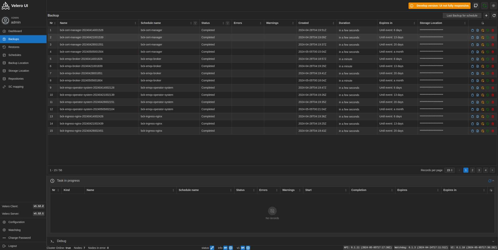View logs for bck-emqx-operator-system-20240414002126
Viewport: 498px width, 250px height.
478,88
